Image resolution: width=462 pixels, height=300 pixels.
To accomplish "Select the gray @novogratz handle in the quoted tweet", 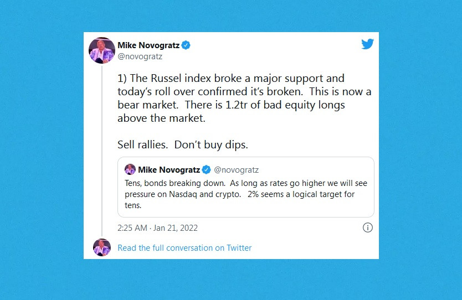I will click(x=237, y=170).
